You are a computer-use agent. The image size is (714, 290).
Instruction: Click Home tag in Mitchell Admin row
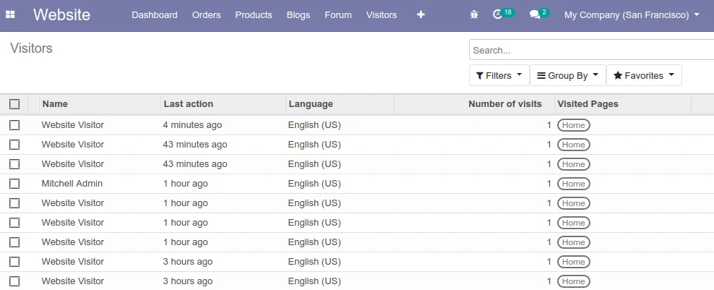tap(573, 184)
